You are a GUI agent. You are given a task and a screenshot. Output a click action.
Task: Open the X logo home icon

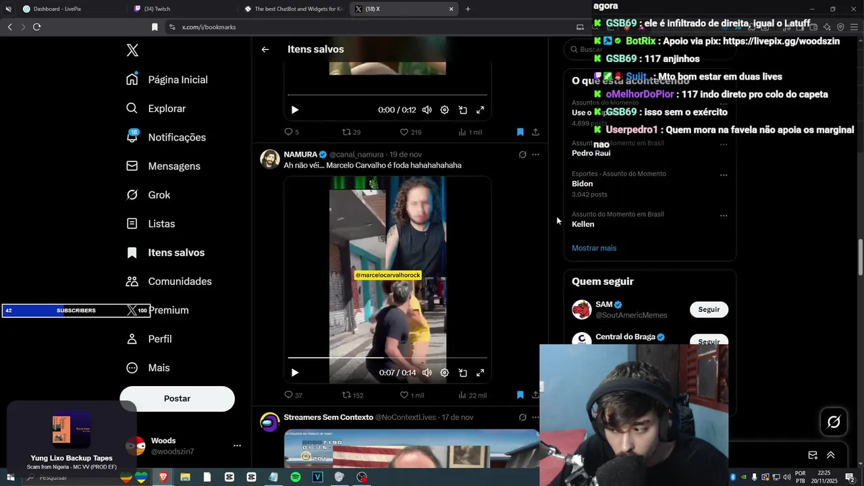click(132, 51)
